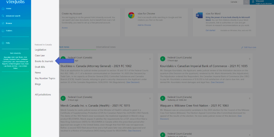The image size is (274, 137).
Task: Click the Edit Your vLex link
Action: [250, 47]
